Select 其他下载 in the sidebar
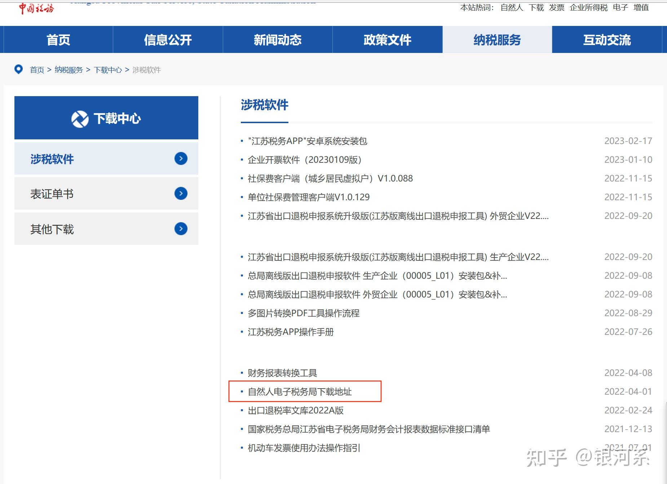The height and width of the screenshot is (484, 667). click(x=106, y=229)
